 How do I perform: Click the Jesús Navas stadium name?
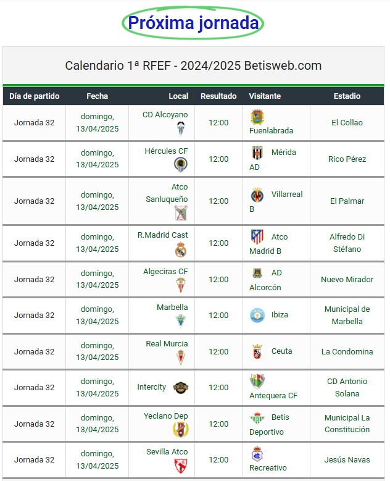(x=347, y=460)
